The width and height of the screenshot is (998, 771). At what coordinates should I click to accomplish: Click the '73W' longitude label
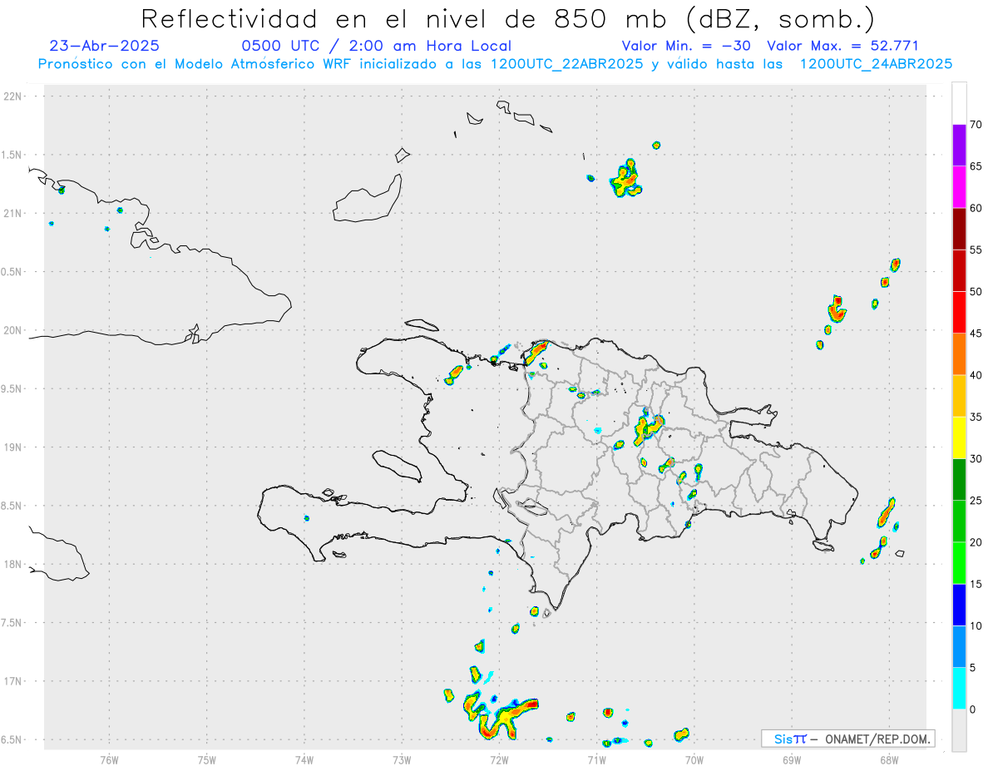402,759
